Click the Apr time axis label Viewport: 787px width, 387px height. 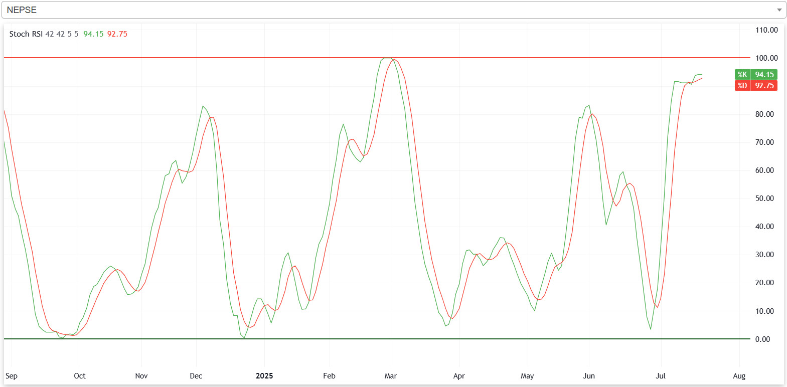pyautogui.click(x=459, y=376)
